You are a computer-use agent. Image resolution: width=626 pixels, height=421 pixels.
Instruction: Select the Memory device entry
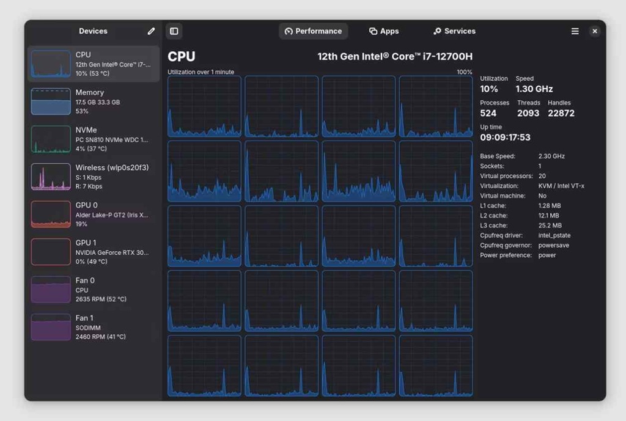coord(94,101)
